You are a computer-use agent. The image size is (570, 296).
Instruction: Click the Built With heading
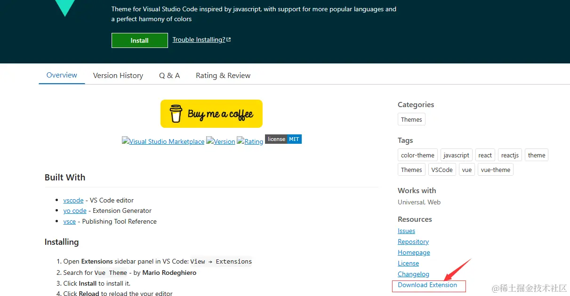pyautogui.click(x=65, y=177)
